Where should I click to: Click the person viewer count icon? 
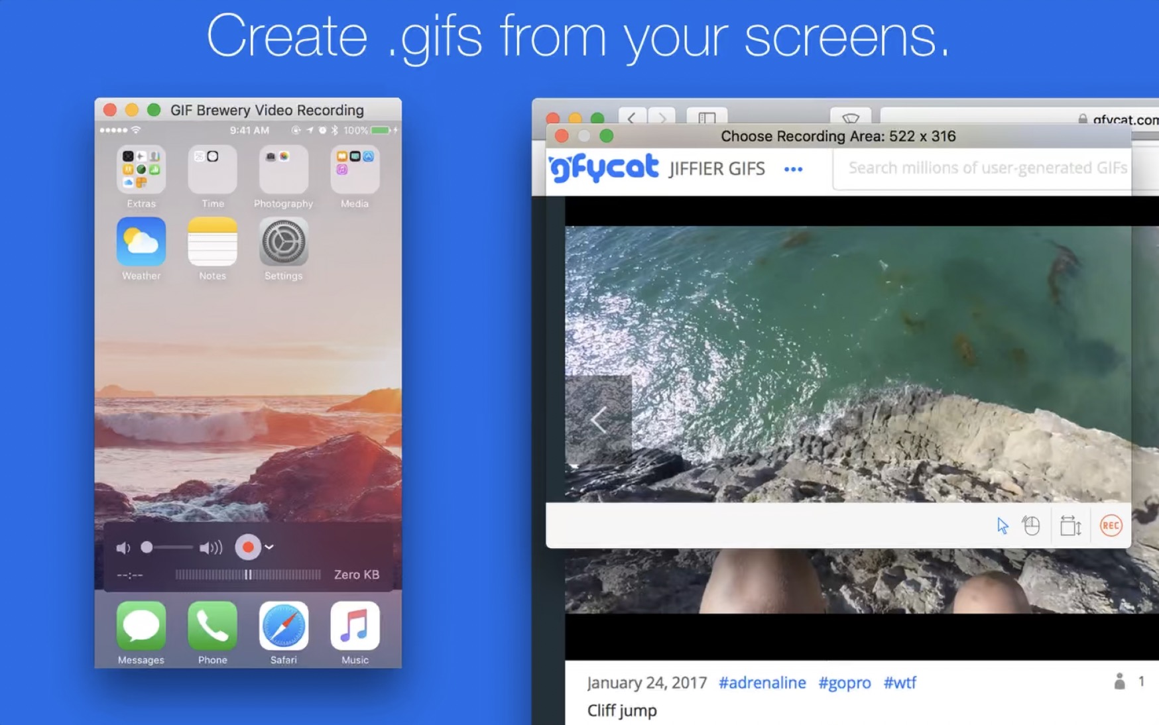click(1120, 681)
